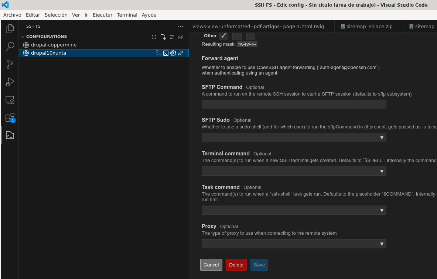Open the Terminal menu
Viewport: 437px width, 279px height.
pos(127,15)
